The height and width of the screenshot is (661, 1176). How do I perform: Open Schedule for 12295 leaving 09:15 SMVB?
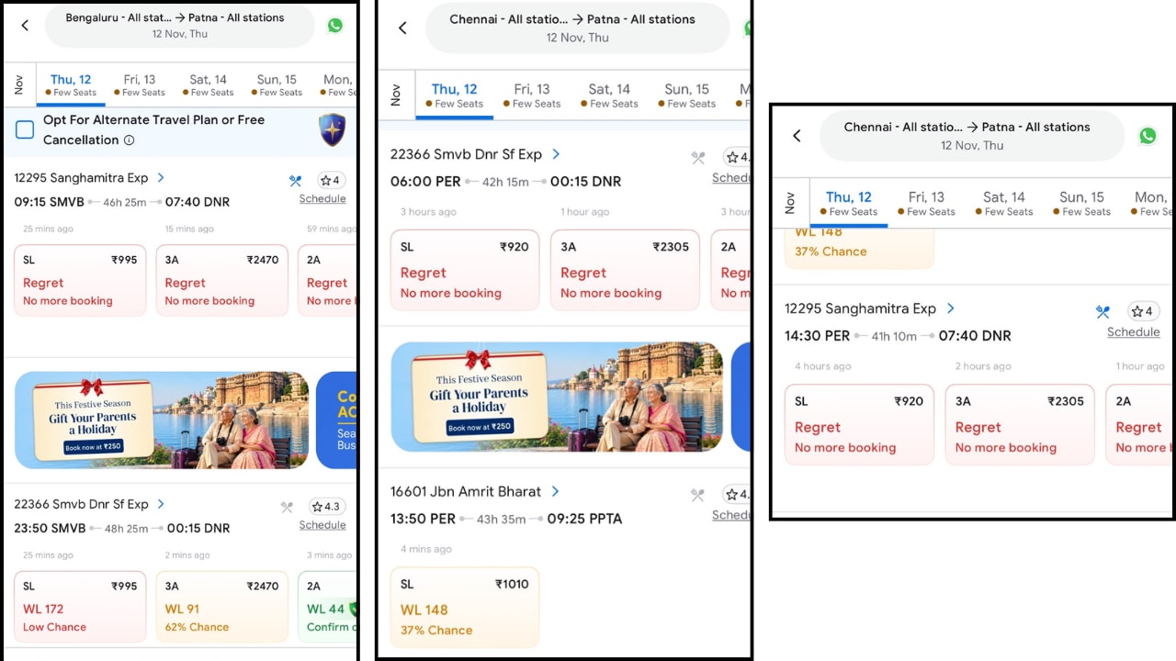322,199
